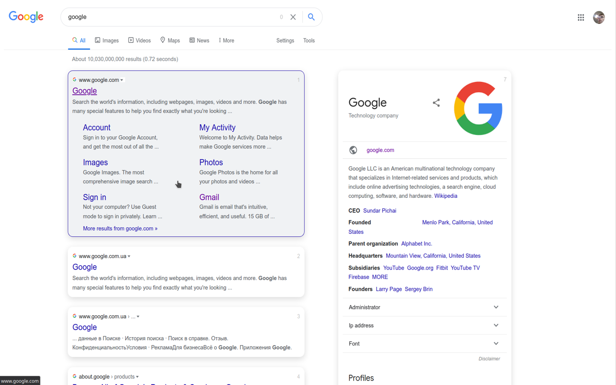Click Mountain View headquarters link
Image resolution: width=616 pixels, height=385 pixels.
433,256
